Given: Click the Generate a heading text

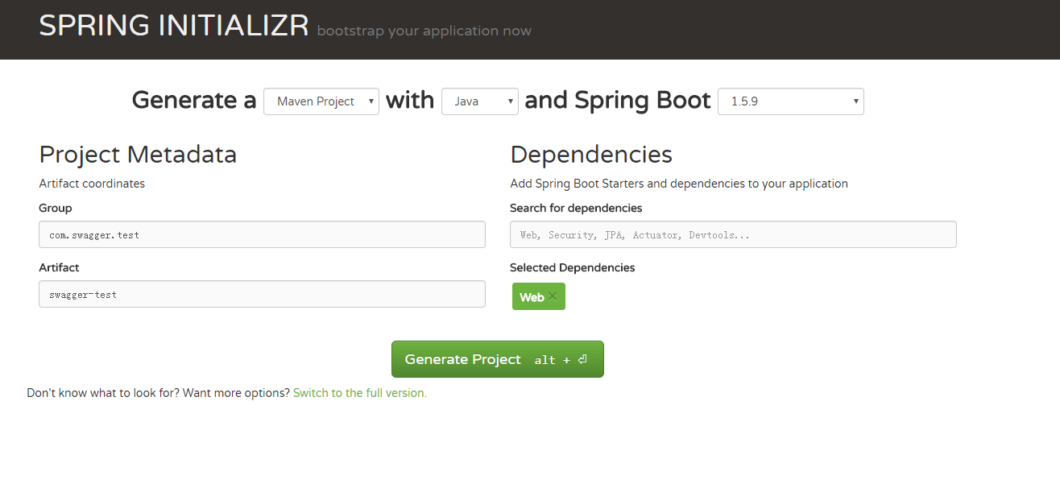Looking at the screenshot, I should [194, 101].
